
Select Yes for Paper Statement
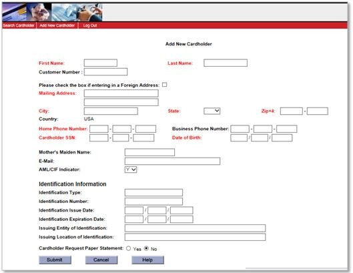(129, 248)
